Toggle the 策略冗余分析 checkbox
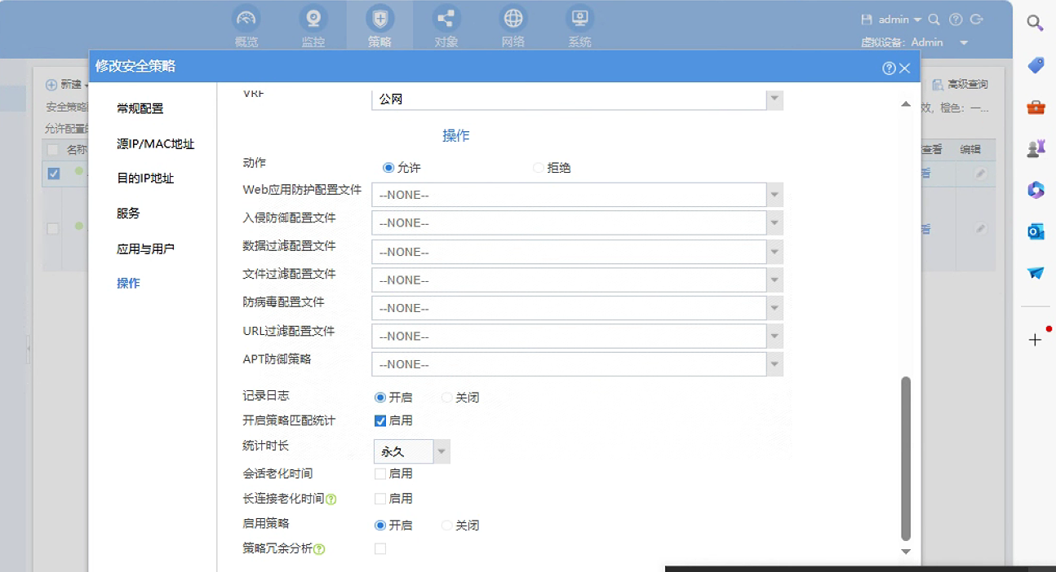The width and height of the screenshot is (1056, 572). point(379,548)
